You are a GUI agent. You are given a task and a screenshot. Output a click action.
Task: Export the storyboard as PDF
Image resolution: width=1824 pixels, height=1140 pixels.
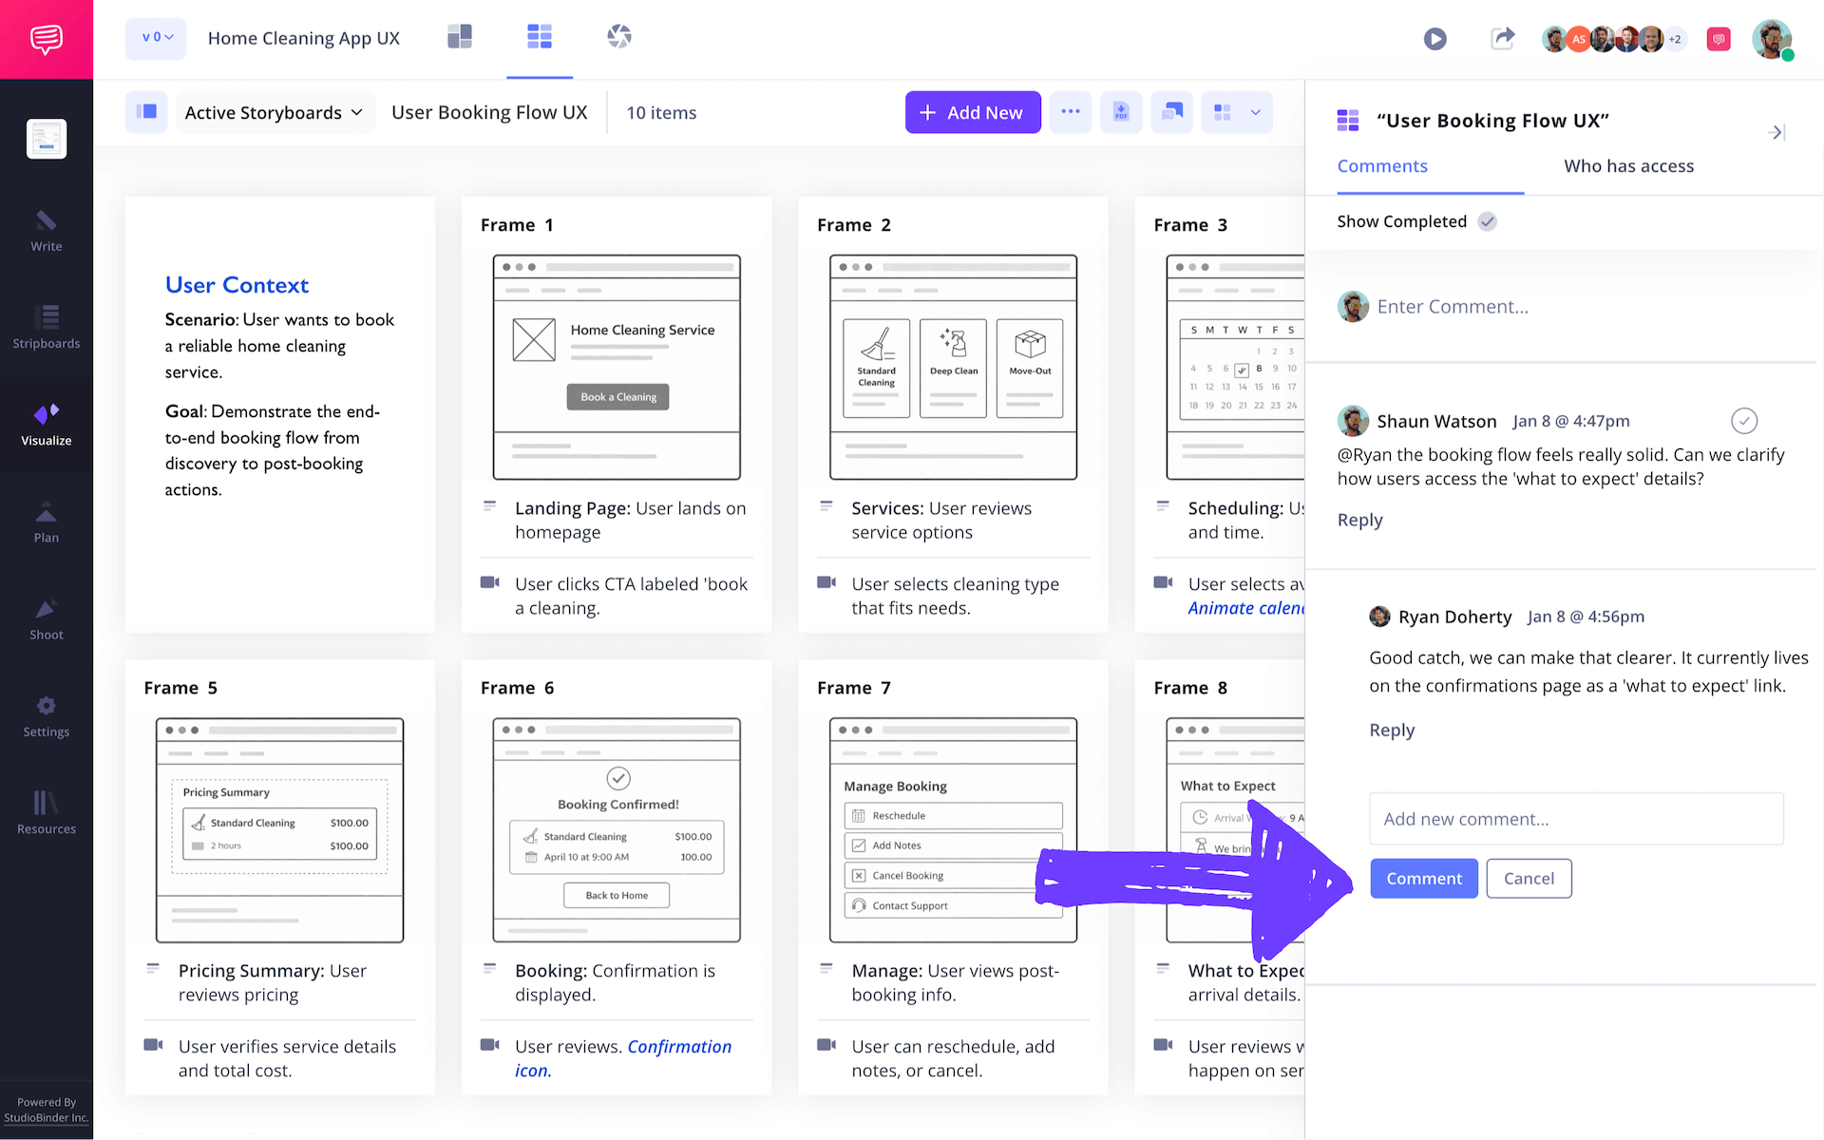[1121, 112]
